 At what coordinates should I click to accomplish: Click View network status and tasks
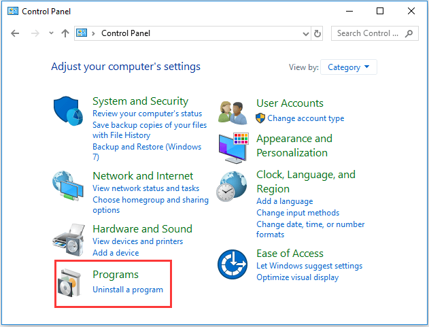click(x=145, y=188)
